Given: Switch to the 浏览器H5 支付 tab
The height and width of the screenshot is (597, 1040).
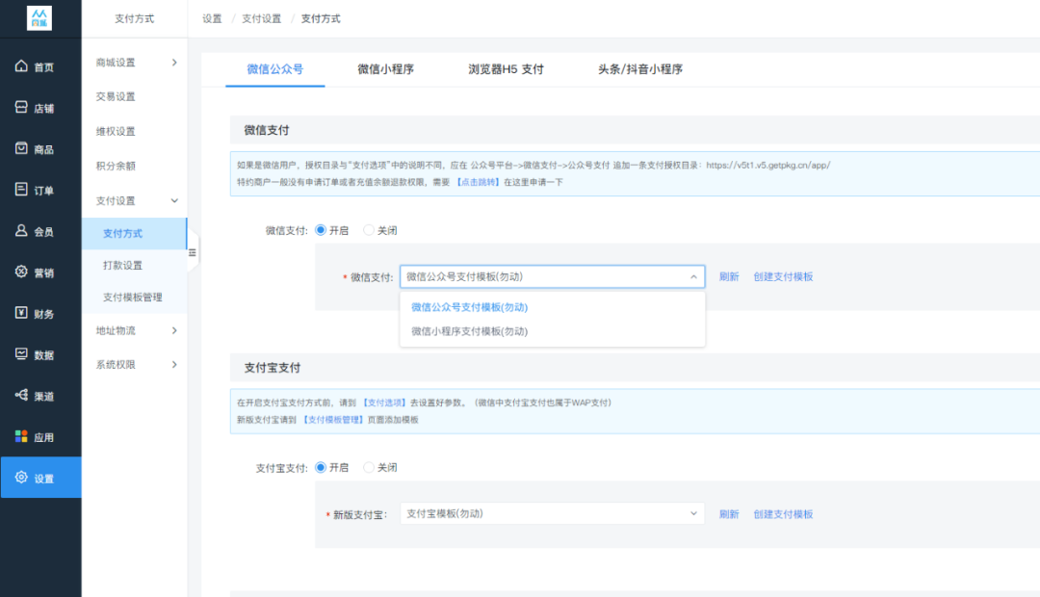Looking at the screenshot, I should [x=507, y=69].
